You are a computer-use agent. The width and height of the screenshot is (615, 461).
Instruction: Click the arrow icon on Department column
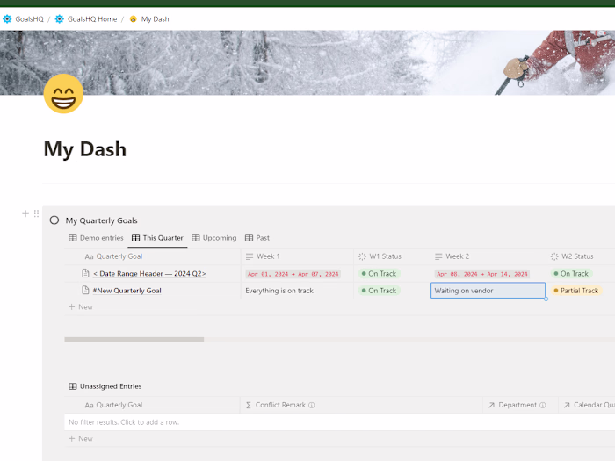(491, 405)
